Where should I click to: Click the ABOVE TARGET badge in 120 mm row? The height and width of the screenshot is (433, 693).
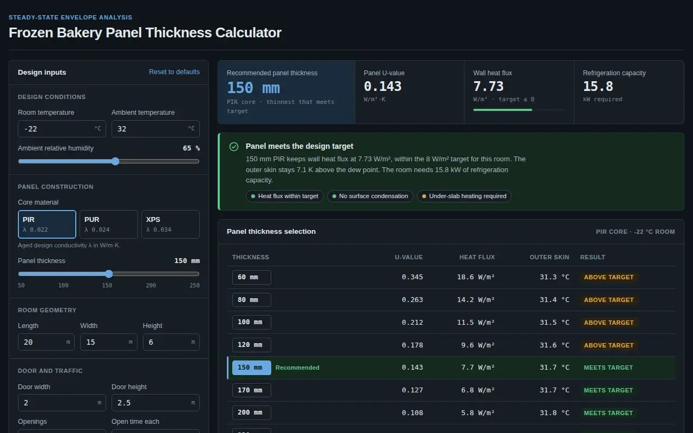click(x=609, y=345)
